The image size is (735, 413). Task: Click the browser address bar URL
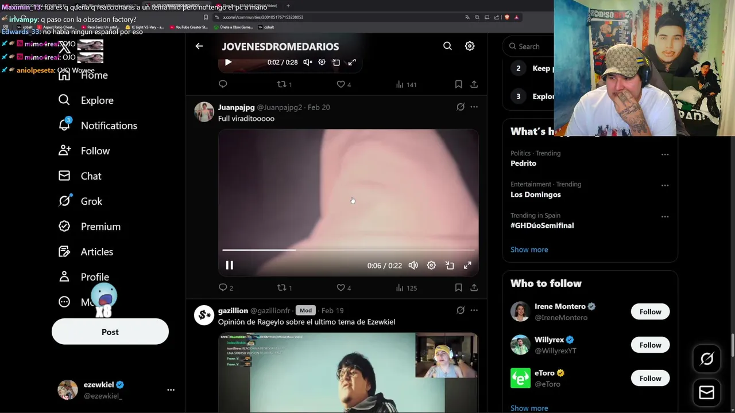[x=263, y=17]
